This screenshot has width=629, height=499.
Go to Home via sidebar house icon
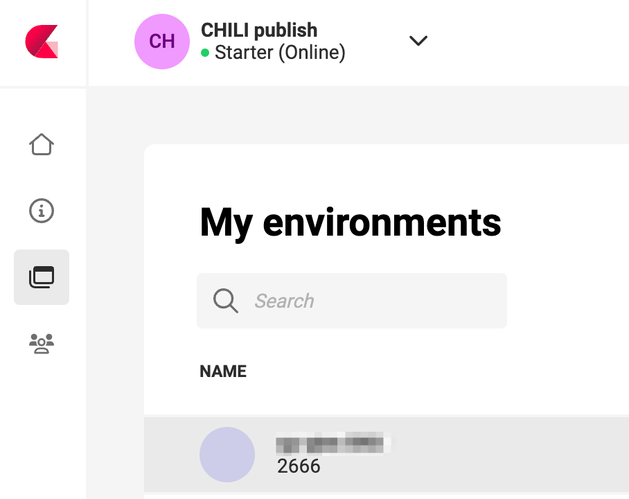[42, 144]
